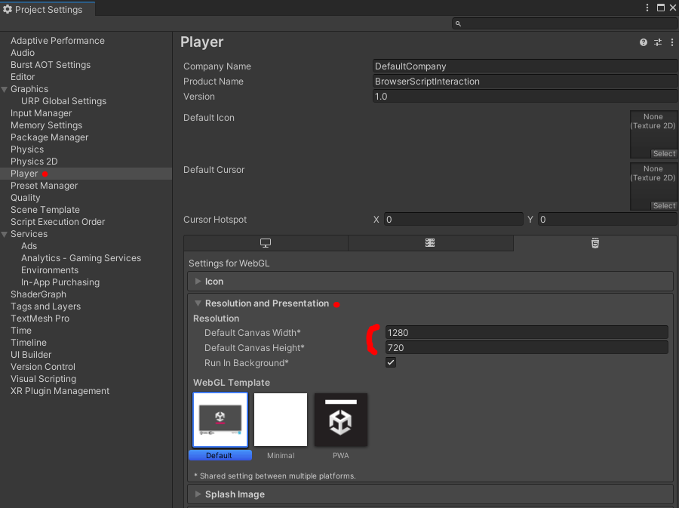Click the Cursor Hotspot Y field
This screenshot has width=679, height=508.
point(607,220)
